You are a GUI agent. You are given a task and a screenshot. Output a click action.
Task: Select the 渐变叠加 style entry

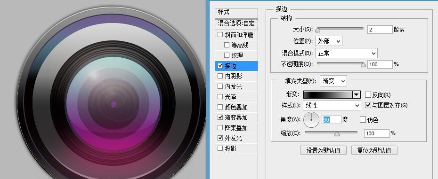tap(236, 117)
